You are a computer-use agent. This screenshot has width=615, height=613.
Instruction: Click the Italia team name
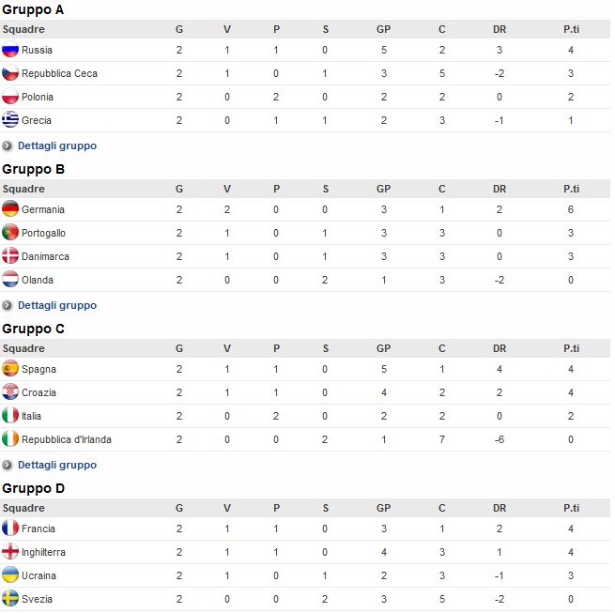[x=31, y=416]
